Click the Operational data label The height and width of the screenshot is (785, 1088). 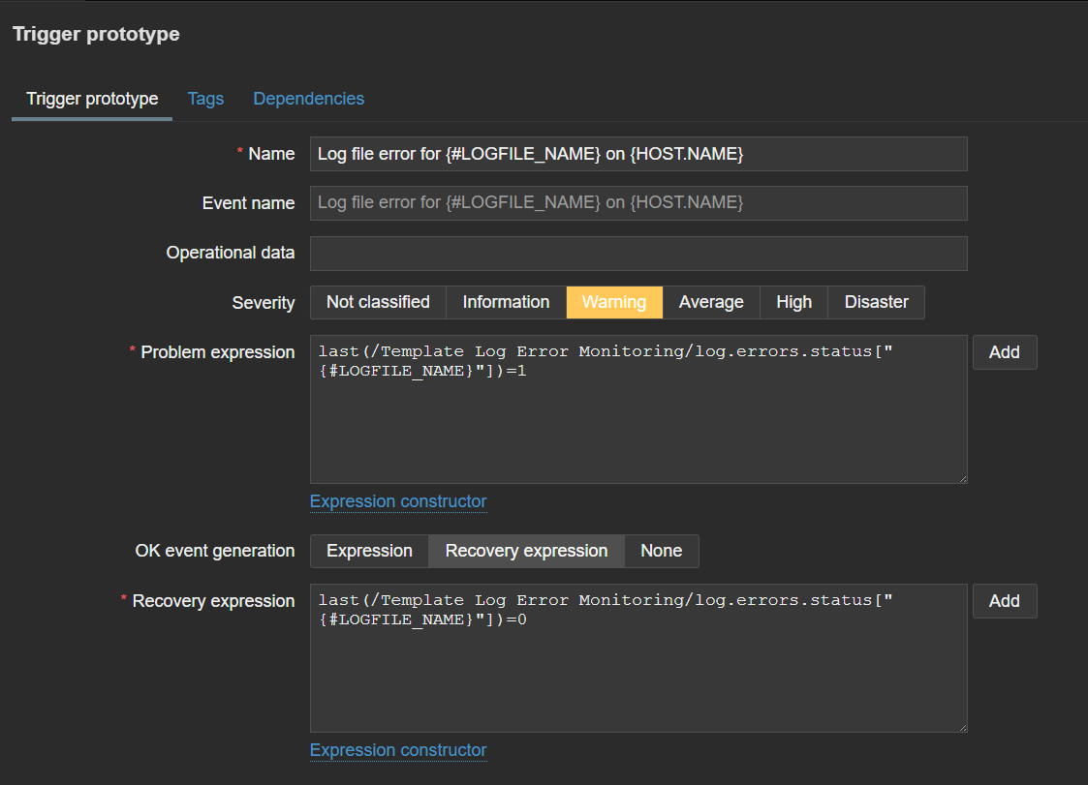(x=231, y=253)
